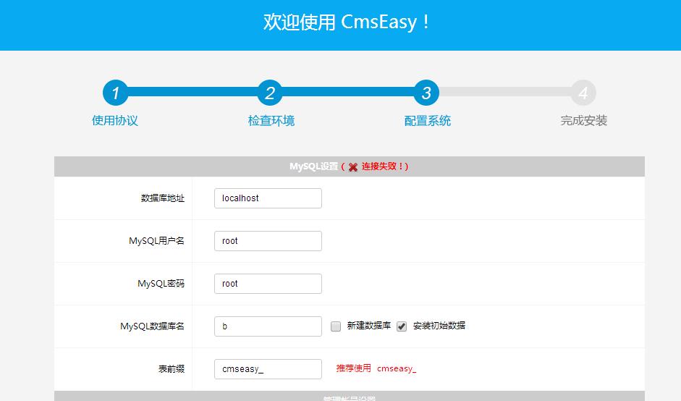The image size is (681, 401).
Task: Enable the 新建数据库 checkbox
Action: pyautogui.click(x=336, y=326)
